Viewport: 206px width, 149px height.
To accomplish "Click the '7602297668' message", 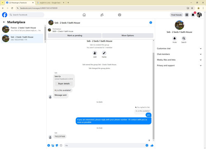I will (x=60, y=137).
